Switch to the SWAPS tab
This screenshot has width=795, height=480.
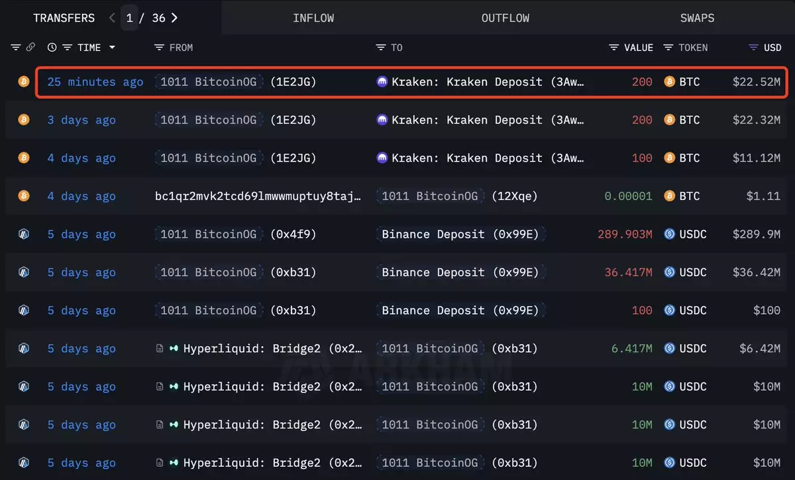(x=697, y=18)
